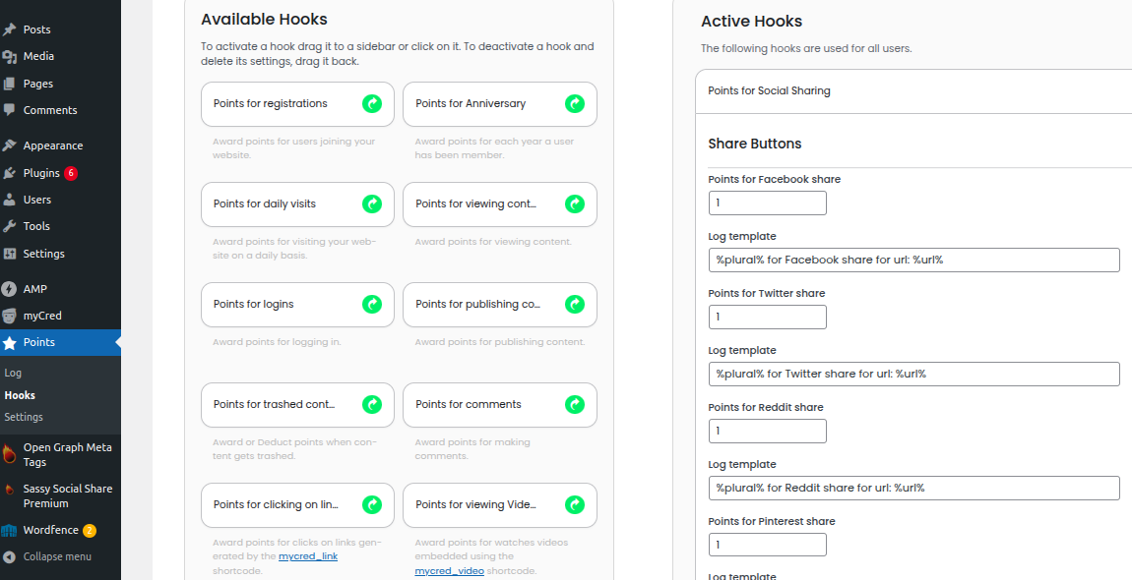
Task: Click the Sassy Social Share Premium icon
Action: point(10,490)
